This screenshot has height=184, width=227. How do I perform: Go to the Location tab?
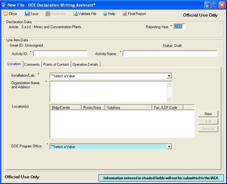point(14,64)
